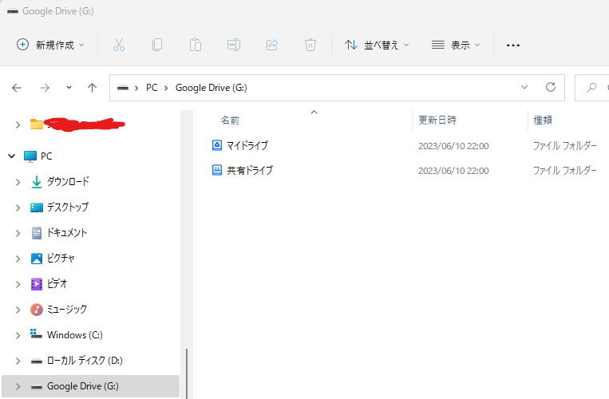The height and width of the screenshot is (399, 609).
Task: Expand Google Drive (G:) tree node
Action: click(18, 386)
